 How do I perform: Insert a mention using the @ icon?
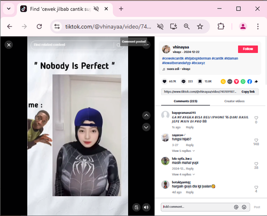pyautogui.click(x=236, y=207)
